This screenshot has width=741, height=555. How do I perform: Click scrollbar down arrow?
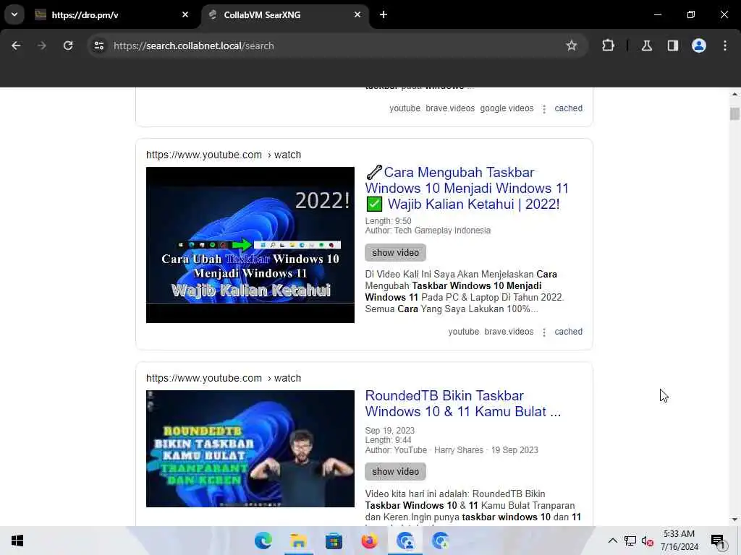coord(734,520)
